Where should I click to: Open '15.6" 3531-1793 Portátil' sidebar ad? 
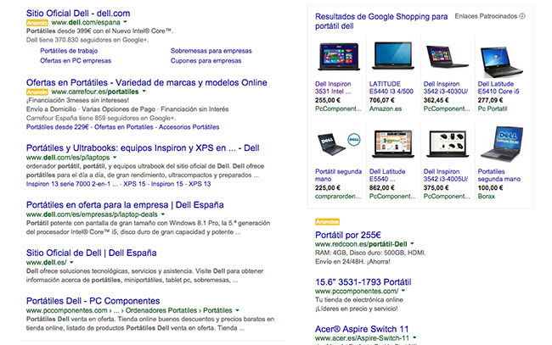pyautogui.click(x=363, y=282)
